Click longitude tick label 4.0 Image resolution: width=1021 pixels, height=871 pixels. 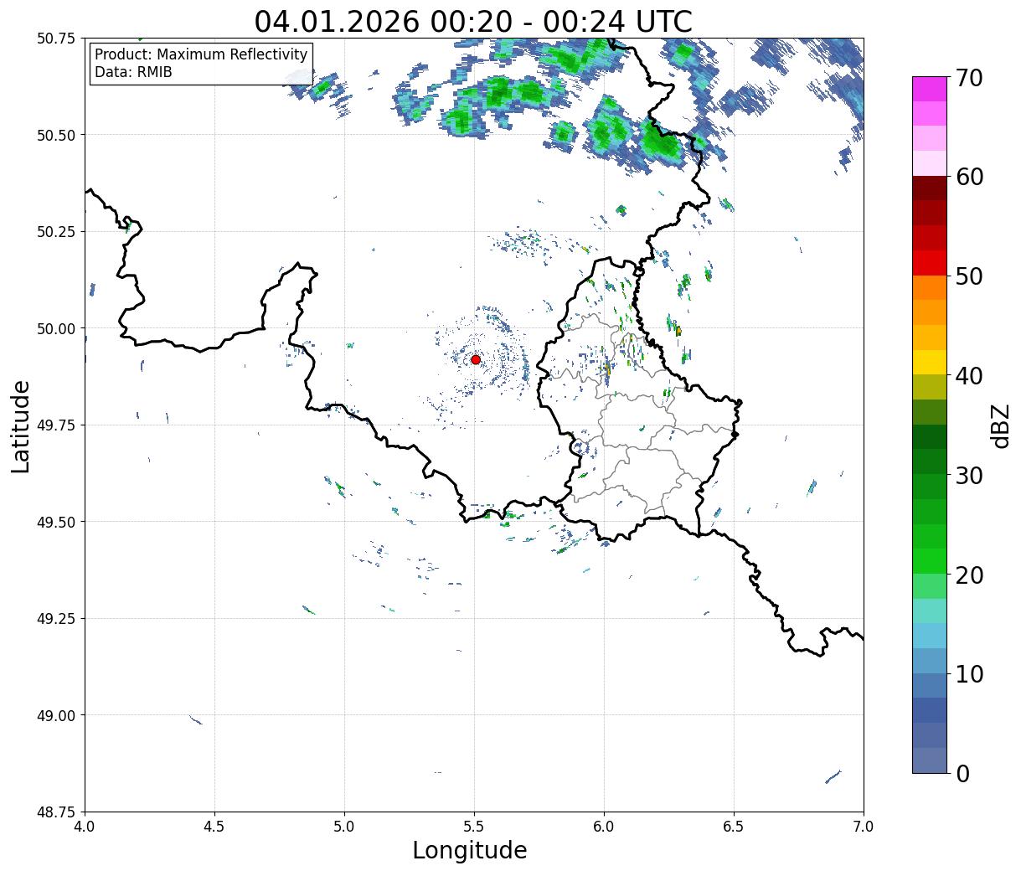coord(85,826)
